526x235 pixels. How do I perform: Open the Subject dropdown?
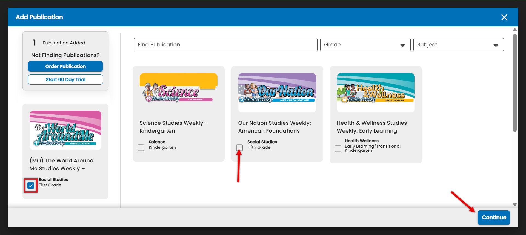(x=458, y=45)
